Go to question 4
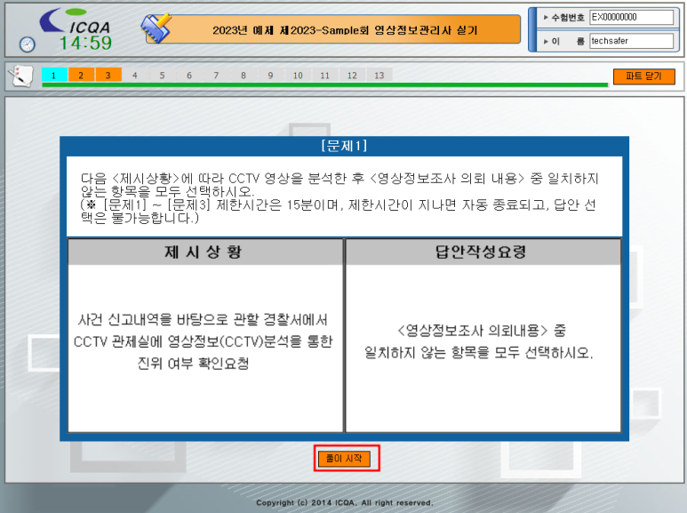Image resolution: width=687 pixels, height=513 pixels. (x=135, y=76)
